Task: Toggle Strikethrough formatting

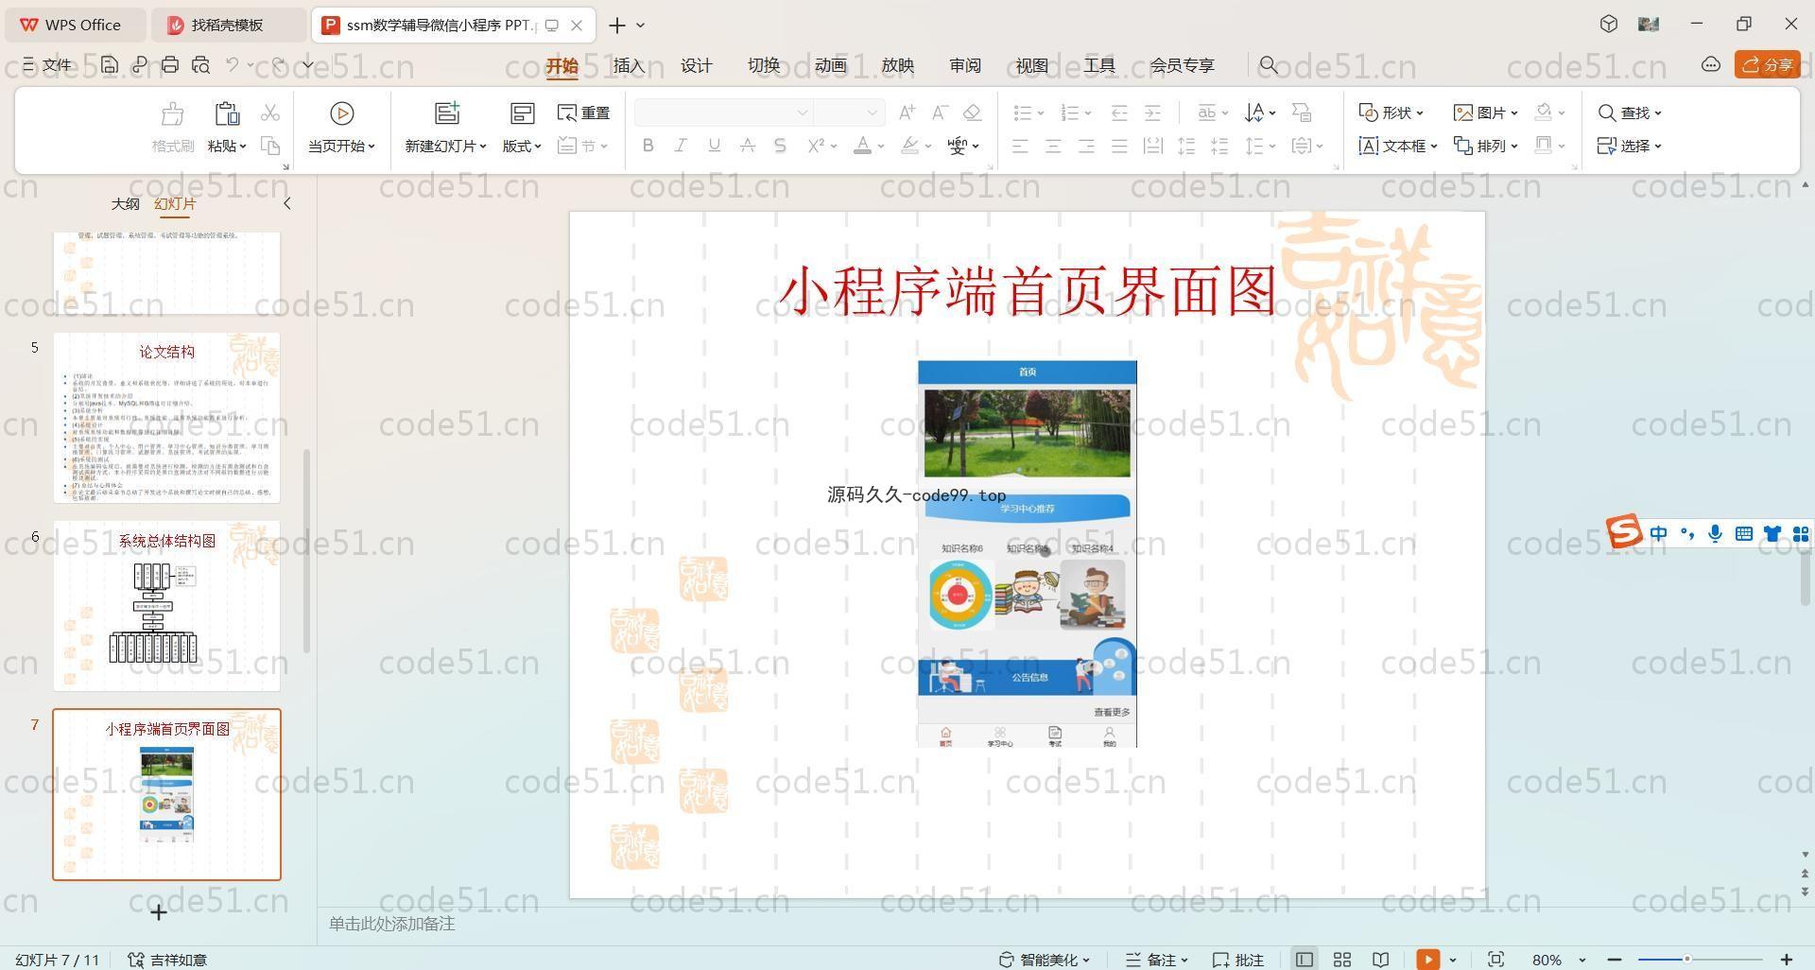Action: click(747, 146)
